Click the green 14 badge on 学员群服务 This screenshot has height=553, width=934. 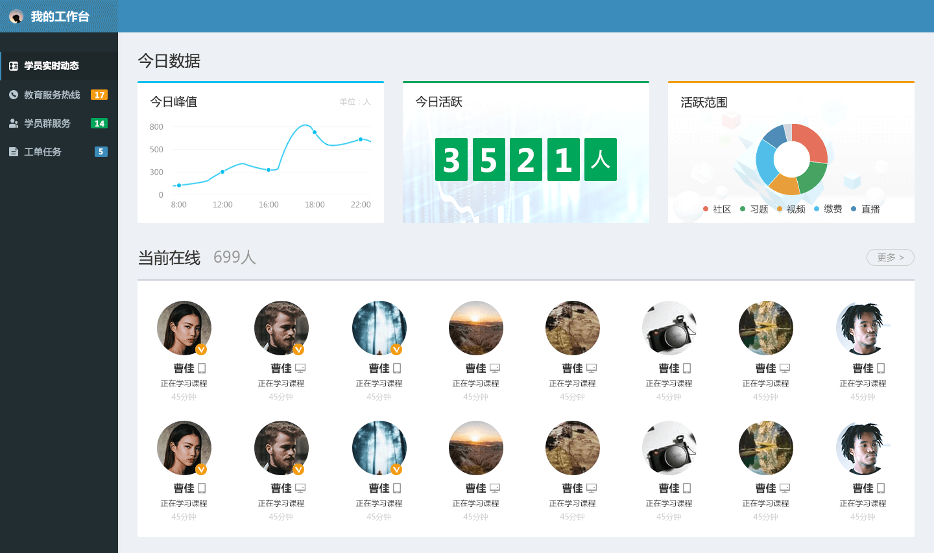99,123
